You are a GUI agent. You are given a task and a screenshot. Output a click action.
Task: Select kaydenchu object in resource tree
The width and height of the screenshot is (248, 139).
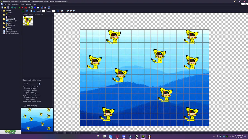coord(12,25)
